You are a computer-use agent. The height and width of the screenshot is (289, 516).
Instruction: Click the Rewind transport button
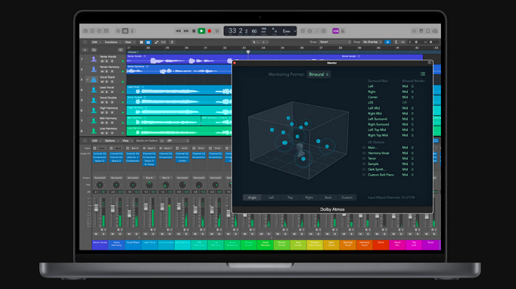click(x=178, y=31)
